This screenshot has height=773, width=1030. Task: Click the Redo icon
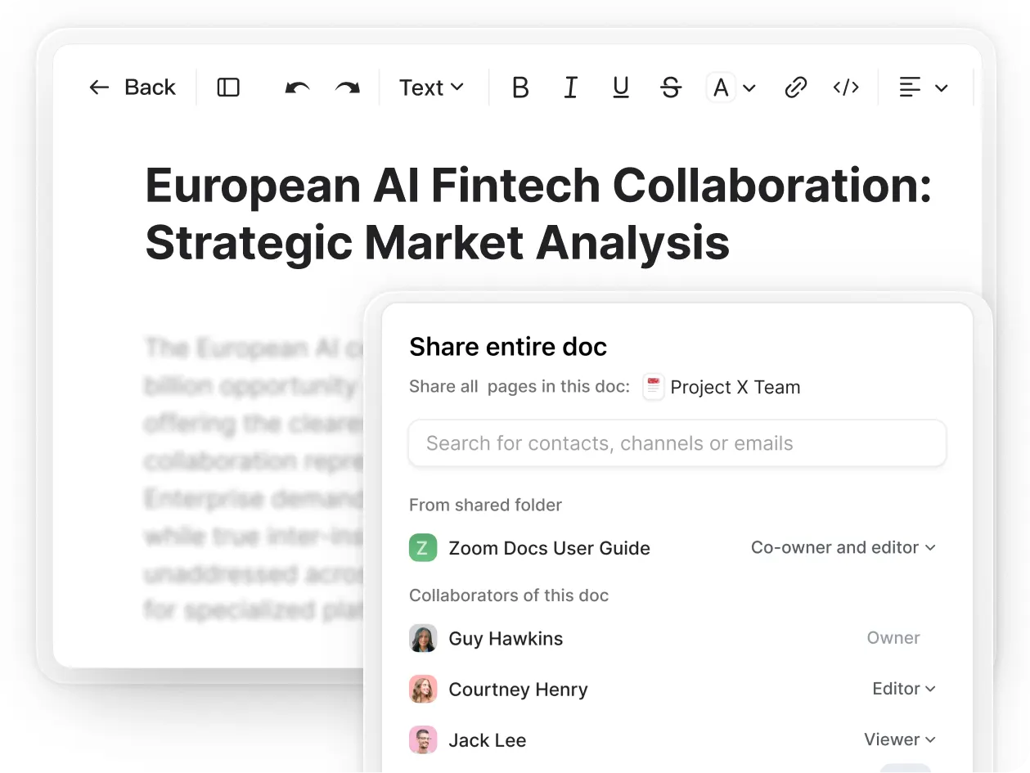(347, 88)
